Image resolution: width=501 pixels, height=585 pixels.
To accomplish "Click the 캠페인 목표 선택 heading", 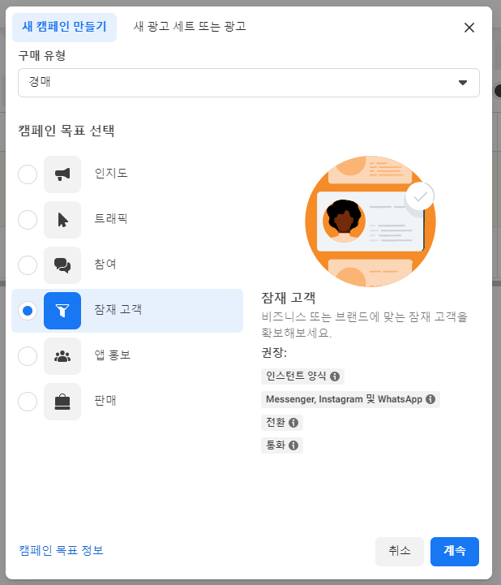I will pos(66,131).
